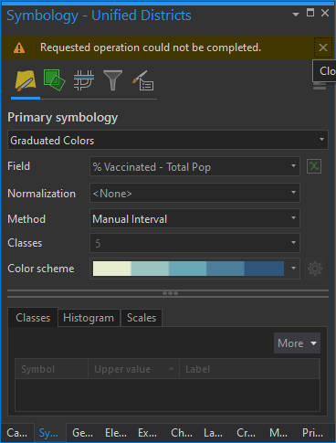Switch to the Ex... pane tab
Viewport: 336px width, 443px height.
(148, 433)
